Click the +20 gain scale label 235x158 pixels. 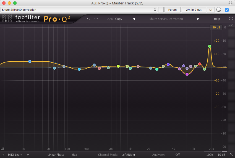216,41
